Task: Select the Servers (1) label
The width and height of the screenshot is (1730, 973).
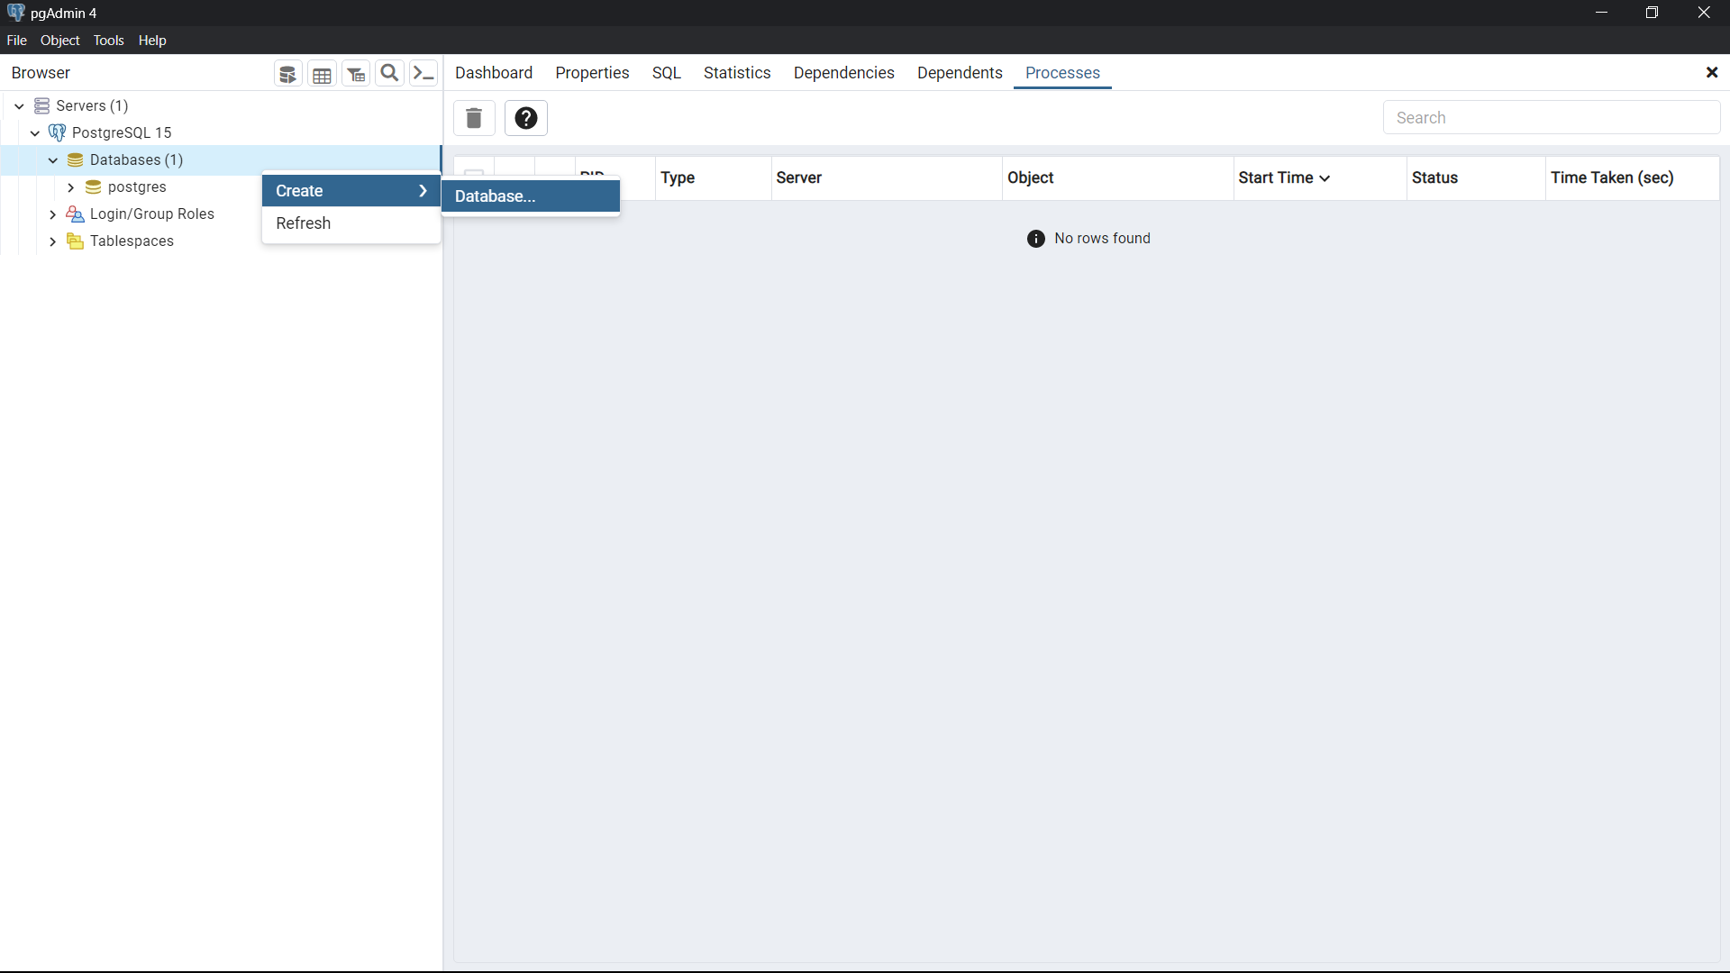Action: (x=92, y=105)
